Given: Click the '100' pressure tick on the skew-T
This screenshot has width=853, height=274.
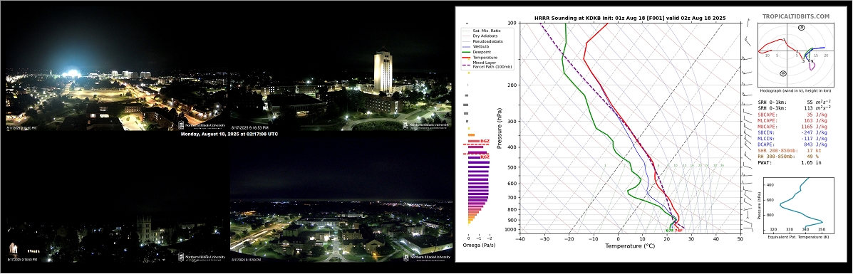Looking at the screenshot, I should tap(512, 23).
